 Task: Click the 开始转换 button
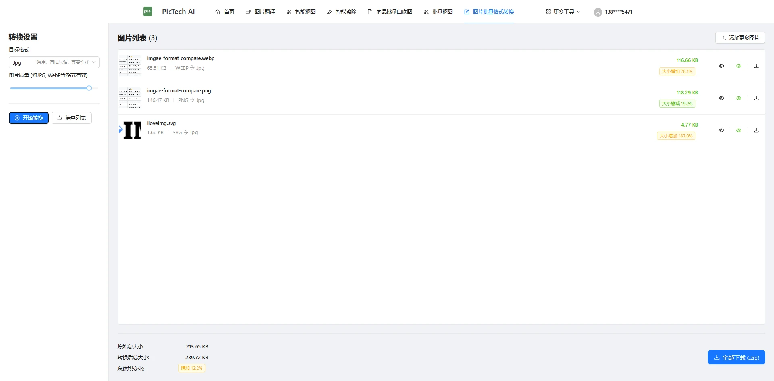[29, 118]
